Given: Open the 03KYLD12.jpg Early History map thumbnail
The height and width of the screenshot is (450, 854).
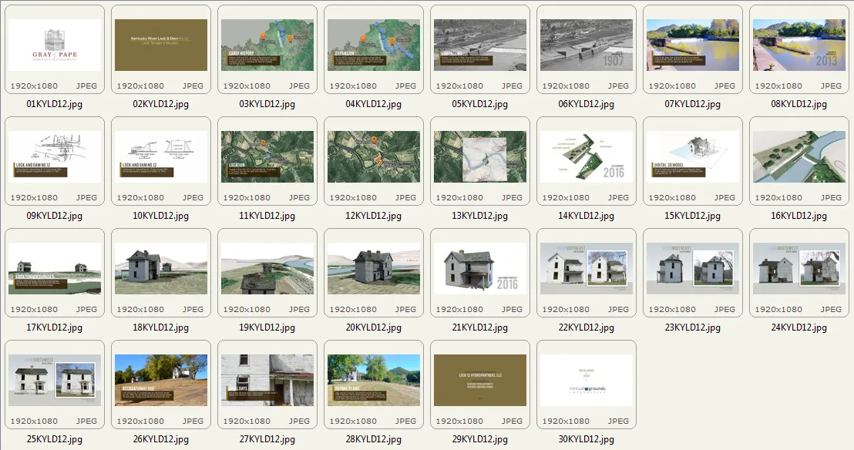Looking at the screenshot, I should 267,45.
